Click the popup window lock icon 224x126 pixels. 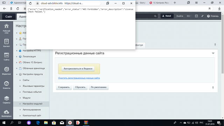tap(37, 3)
